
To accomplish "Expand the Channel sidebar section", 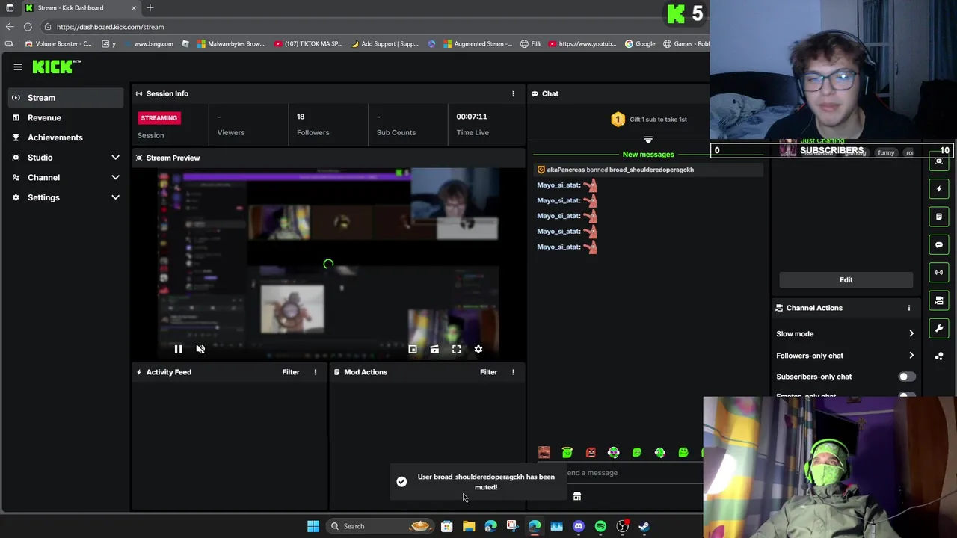I will [115, 178].
